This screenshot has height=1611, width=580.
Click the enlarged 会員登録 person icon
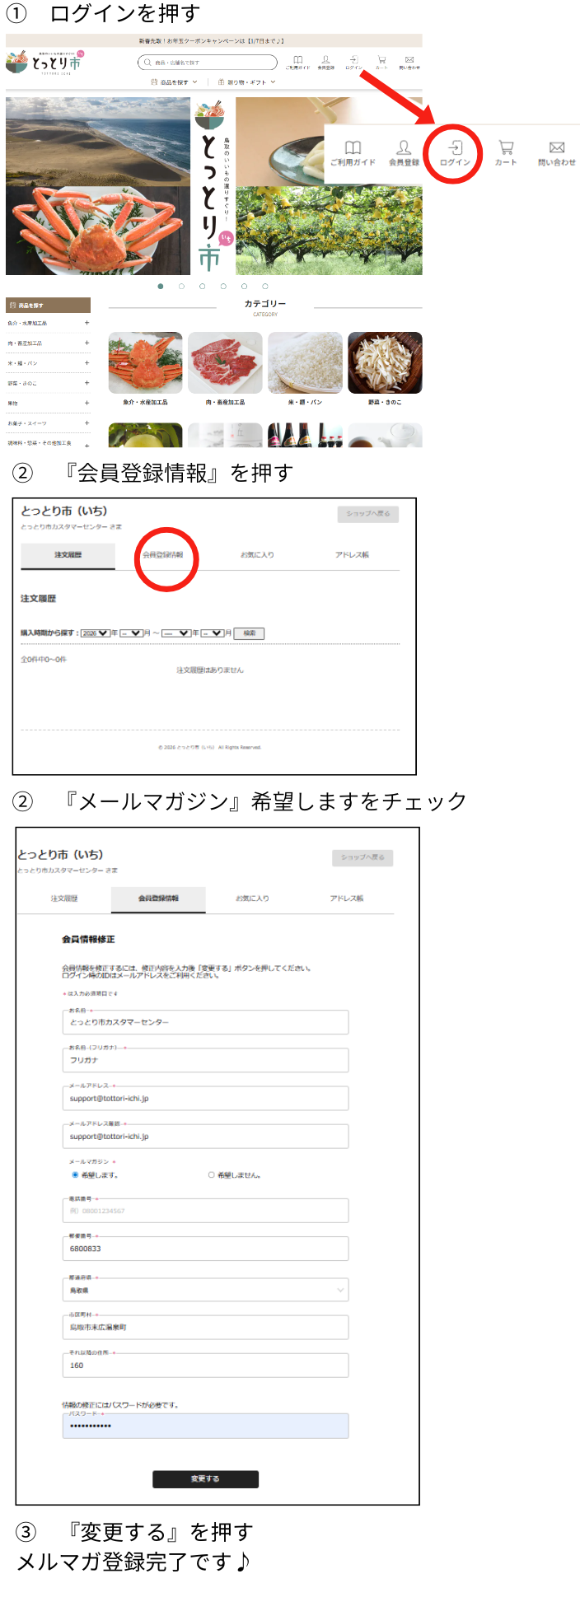pyautogui.click(x=404, y=152)
